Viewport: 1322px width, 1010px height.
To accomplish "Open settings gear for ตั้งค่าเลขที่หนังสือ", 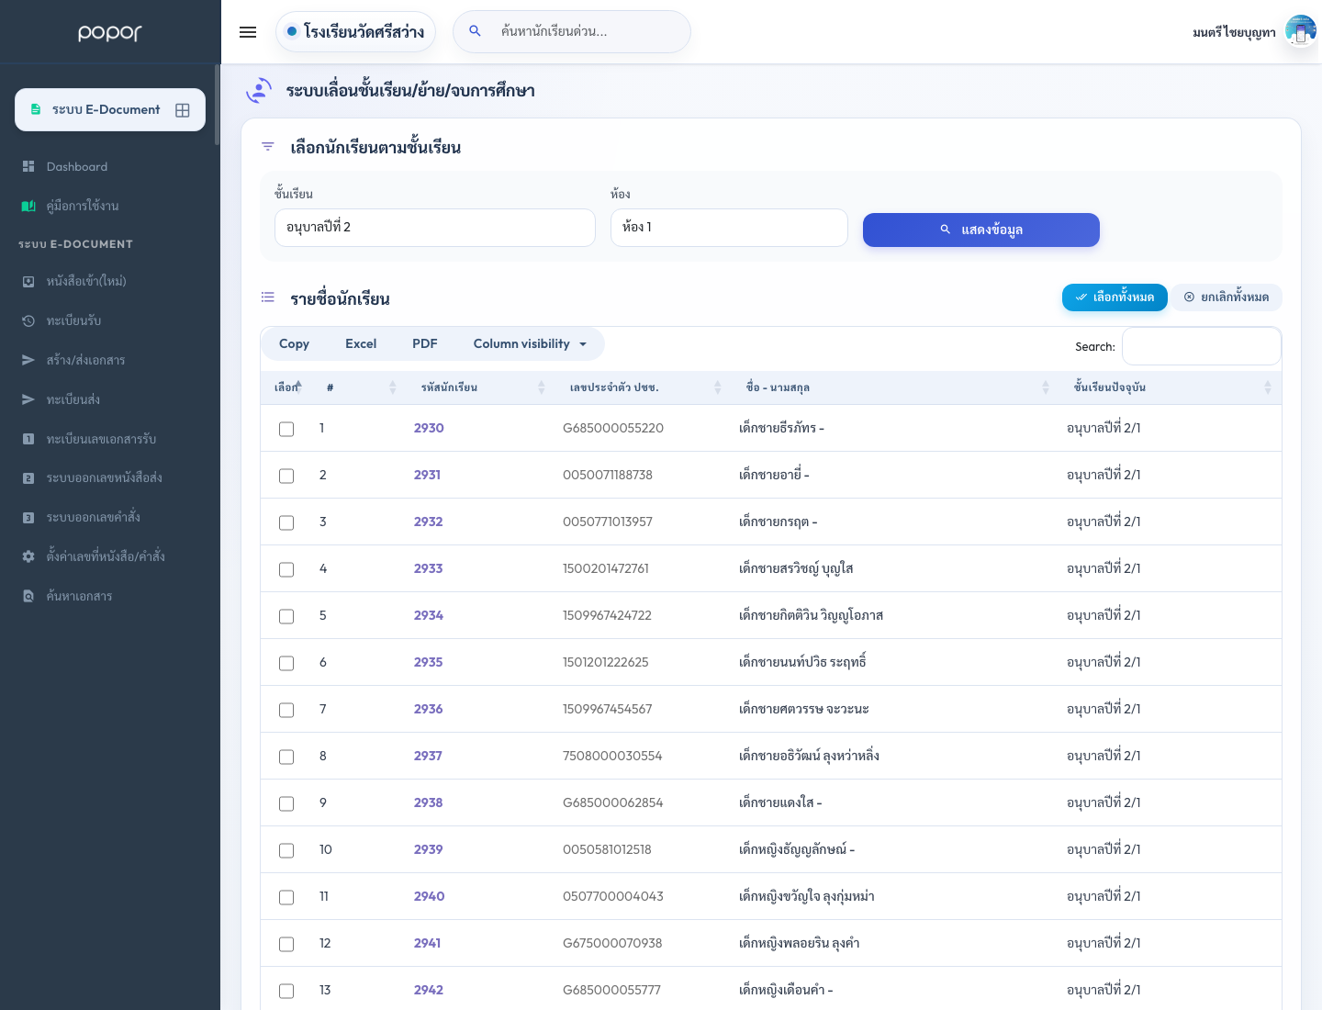I will (28, 556).
